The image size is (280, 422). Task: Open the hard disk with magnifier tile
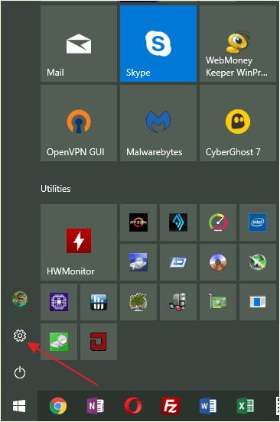tap(138, 262)
